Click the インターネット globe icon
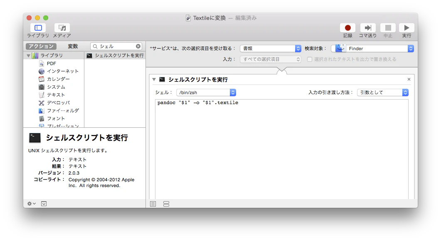This screenshot has height=241, width=441. [x=41, y=71]
